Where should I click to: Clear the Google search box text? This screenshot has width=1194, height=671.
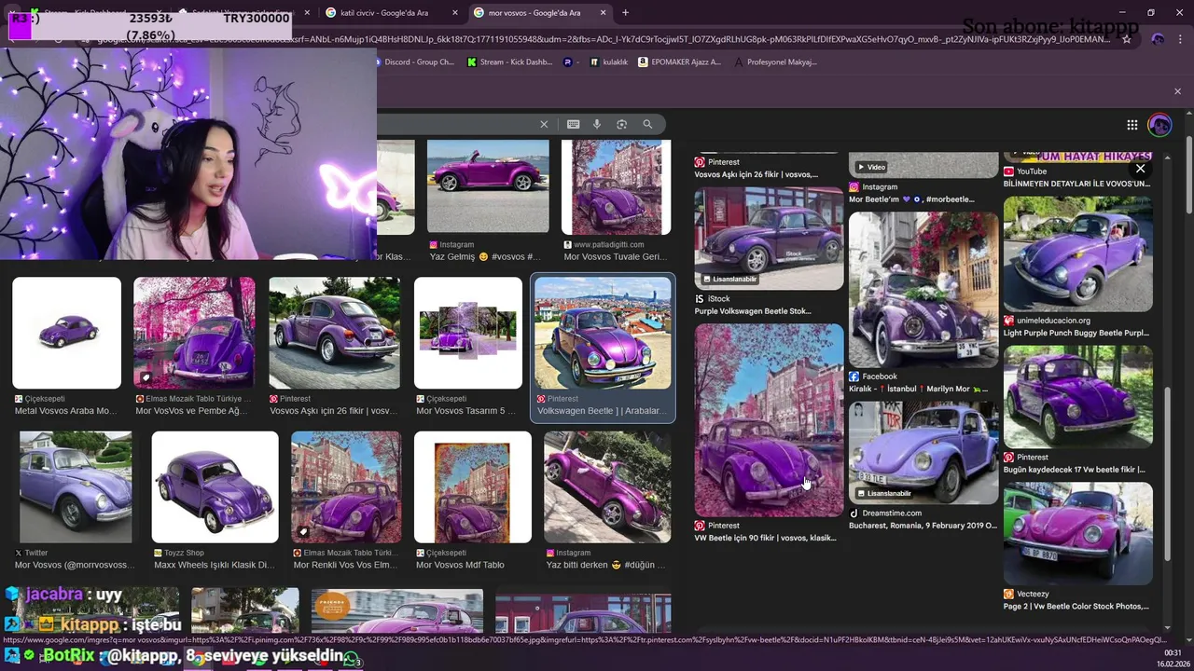[544, 124]
